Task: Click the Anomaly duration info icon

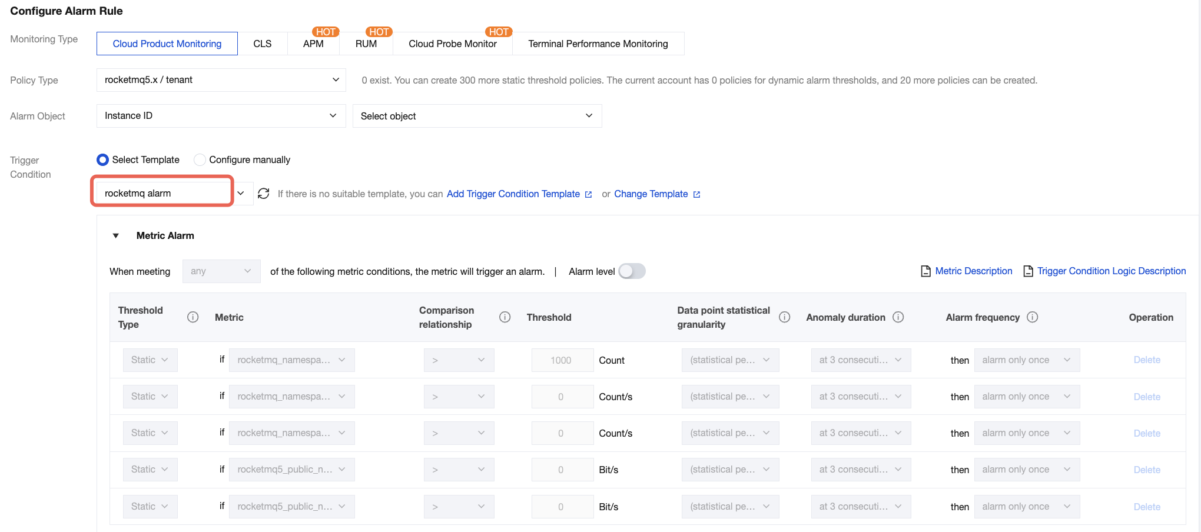Action: coord(898,317)
